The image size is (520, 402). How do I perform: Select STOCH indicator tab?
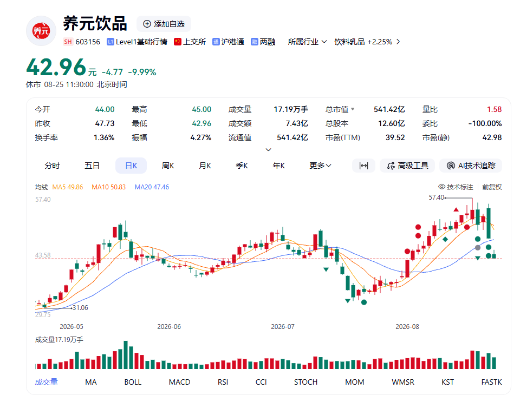pyautogui.click(x=305, y=382)
